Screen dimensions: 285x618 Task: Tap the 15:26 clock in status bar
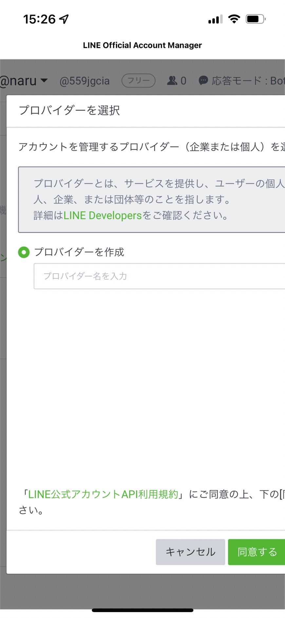tap(39, 19)
